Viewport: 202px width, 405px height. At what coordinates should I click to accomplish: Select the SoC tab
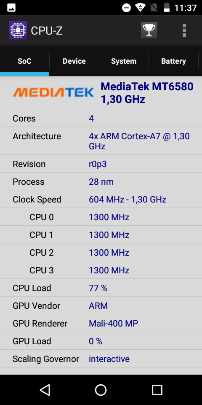tap(24, 61)
